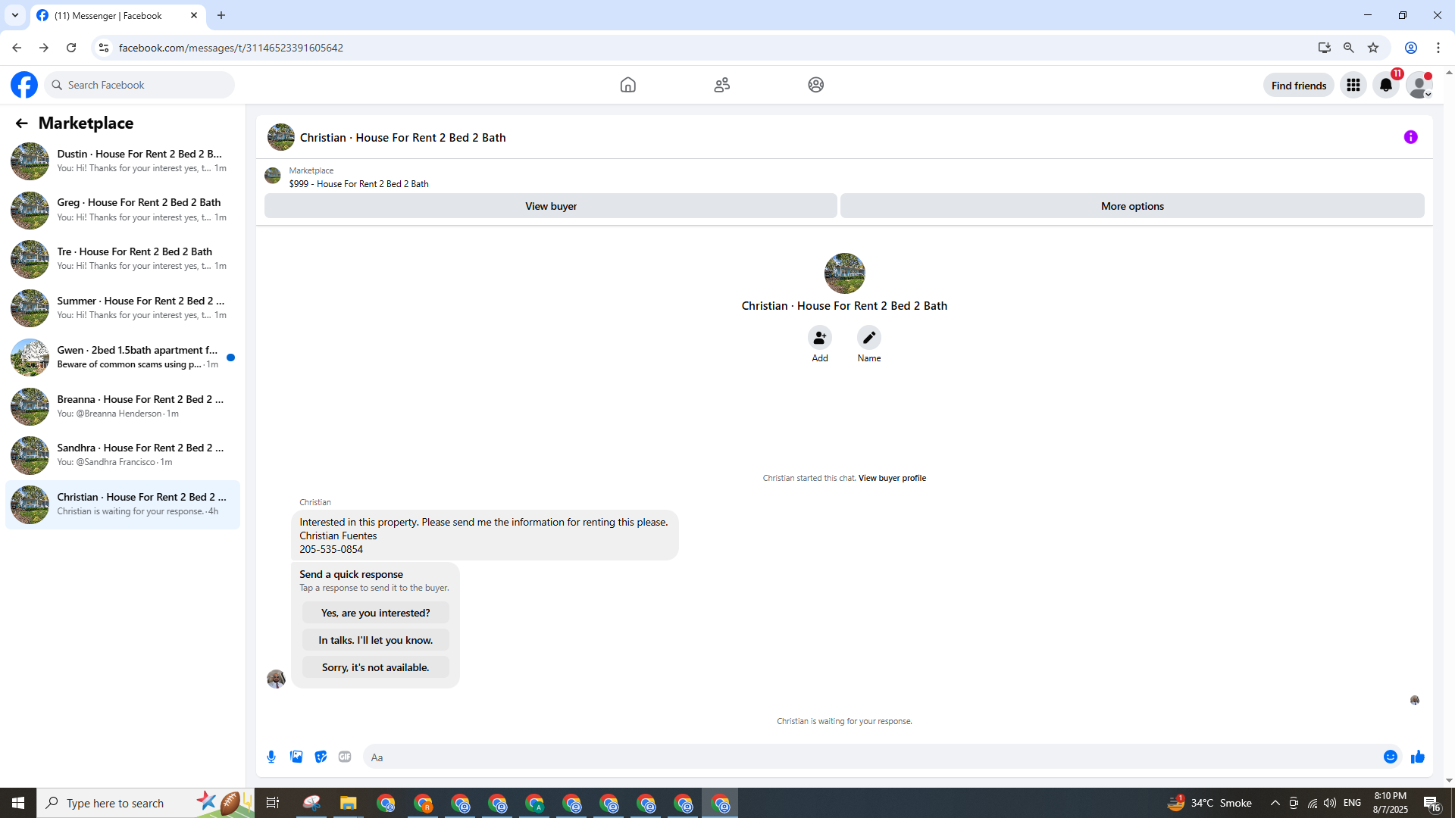Choose a GIF to send
The image size is (1455, 818).
pyautogui.click(x=345, y=757)
